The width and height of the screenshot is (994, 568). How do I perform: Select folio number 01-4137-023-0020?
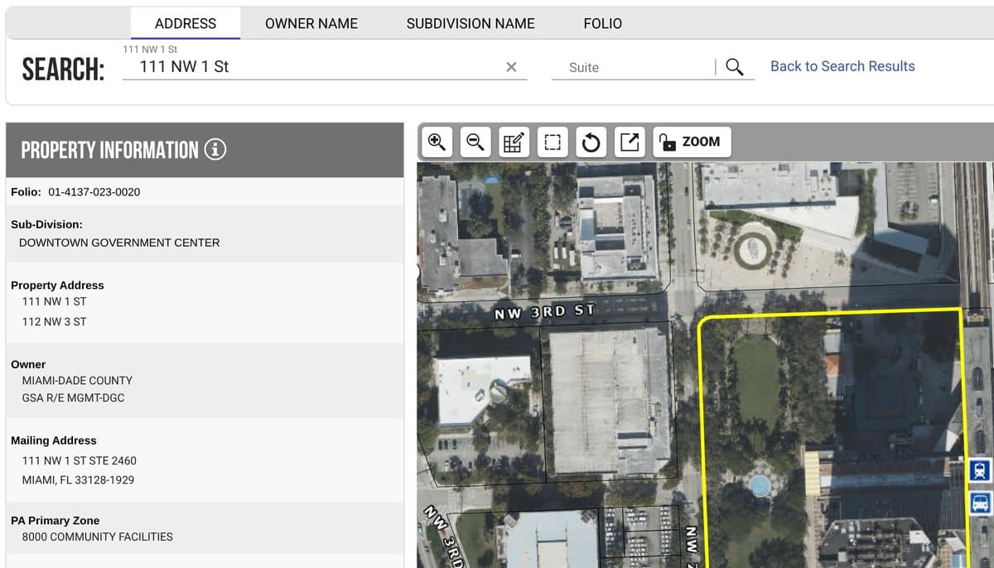pyautogui.click(x=94, y=192)
